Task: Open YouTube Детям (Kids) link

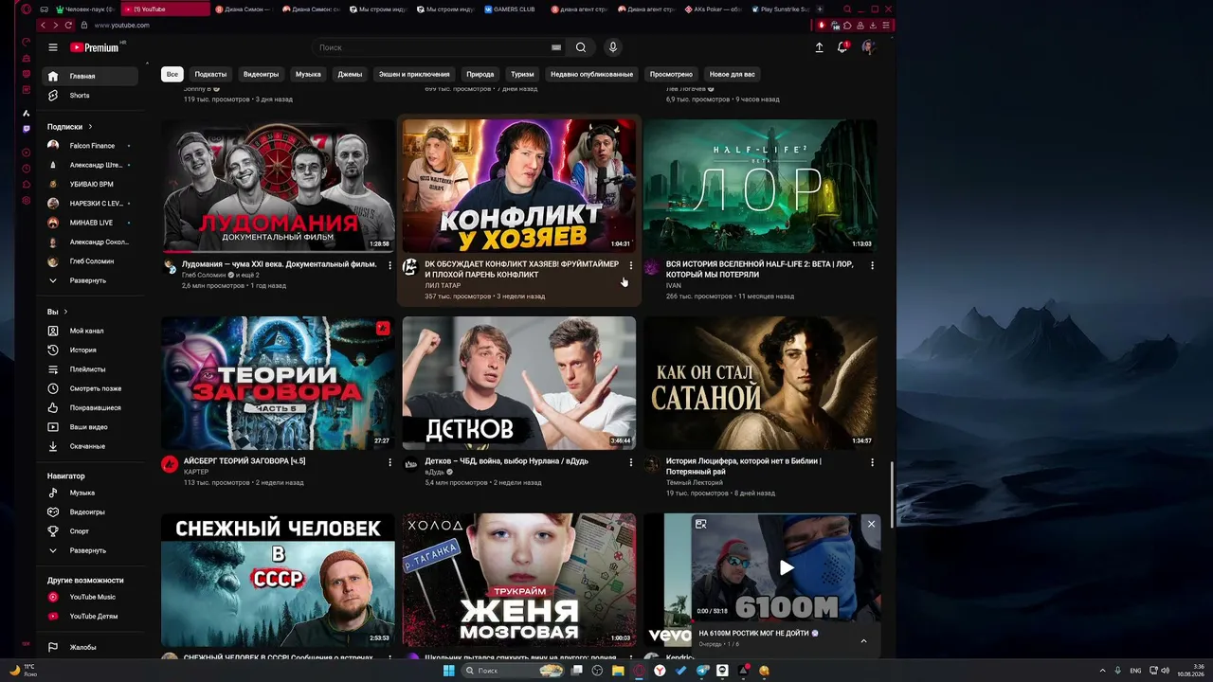Action: [x=91, y=617]
